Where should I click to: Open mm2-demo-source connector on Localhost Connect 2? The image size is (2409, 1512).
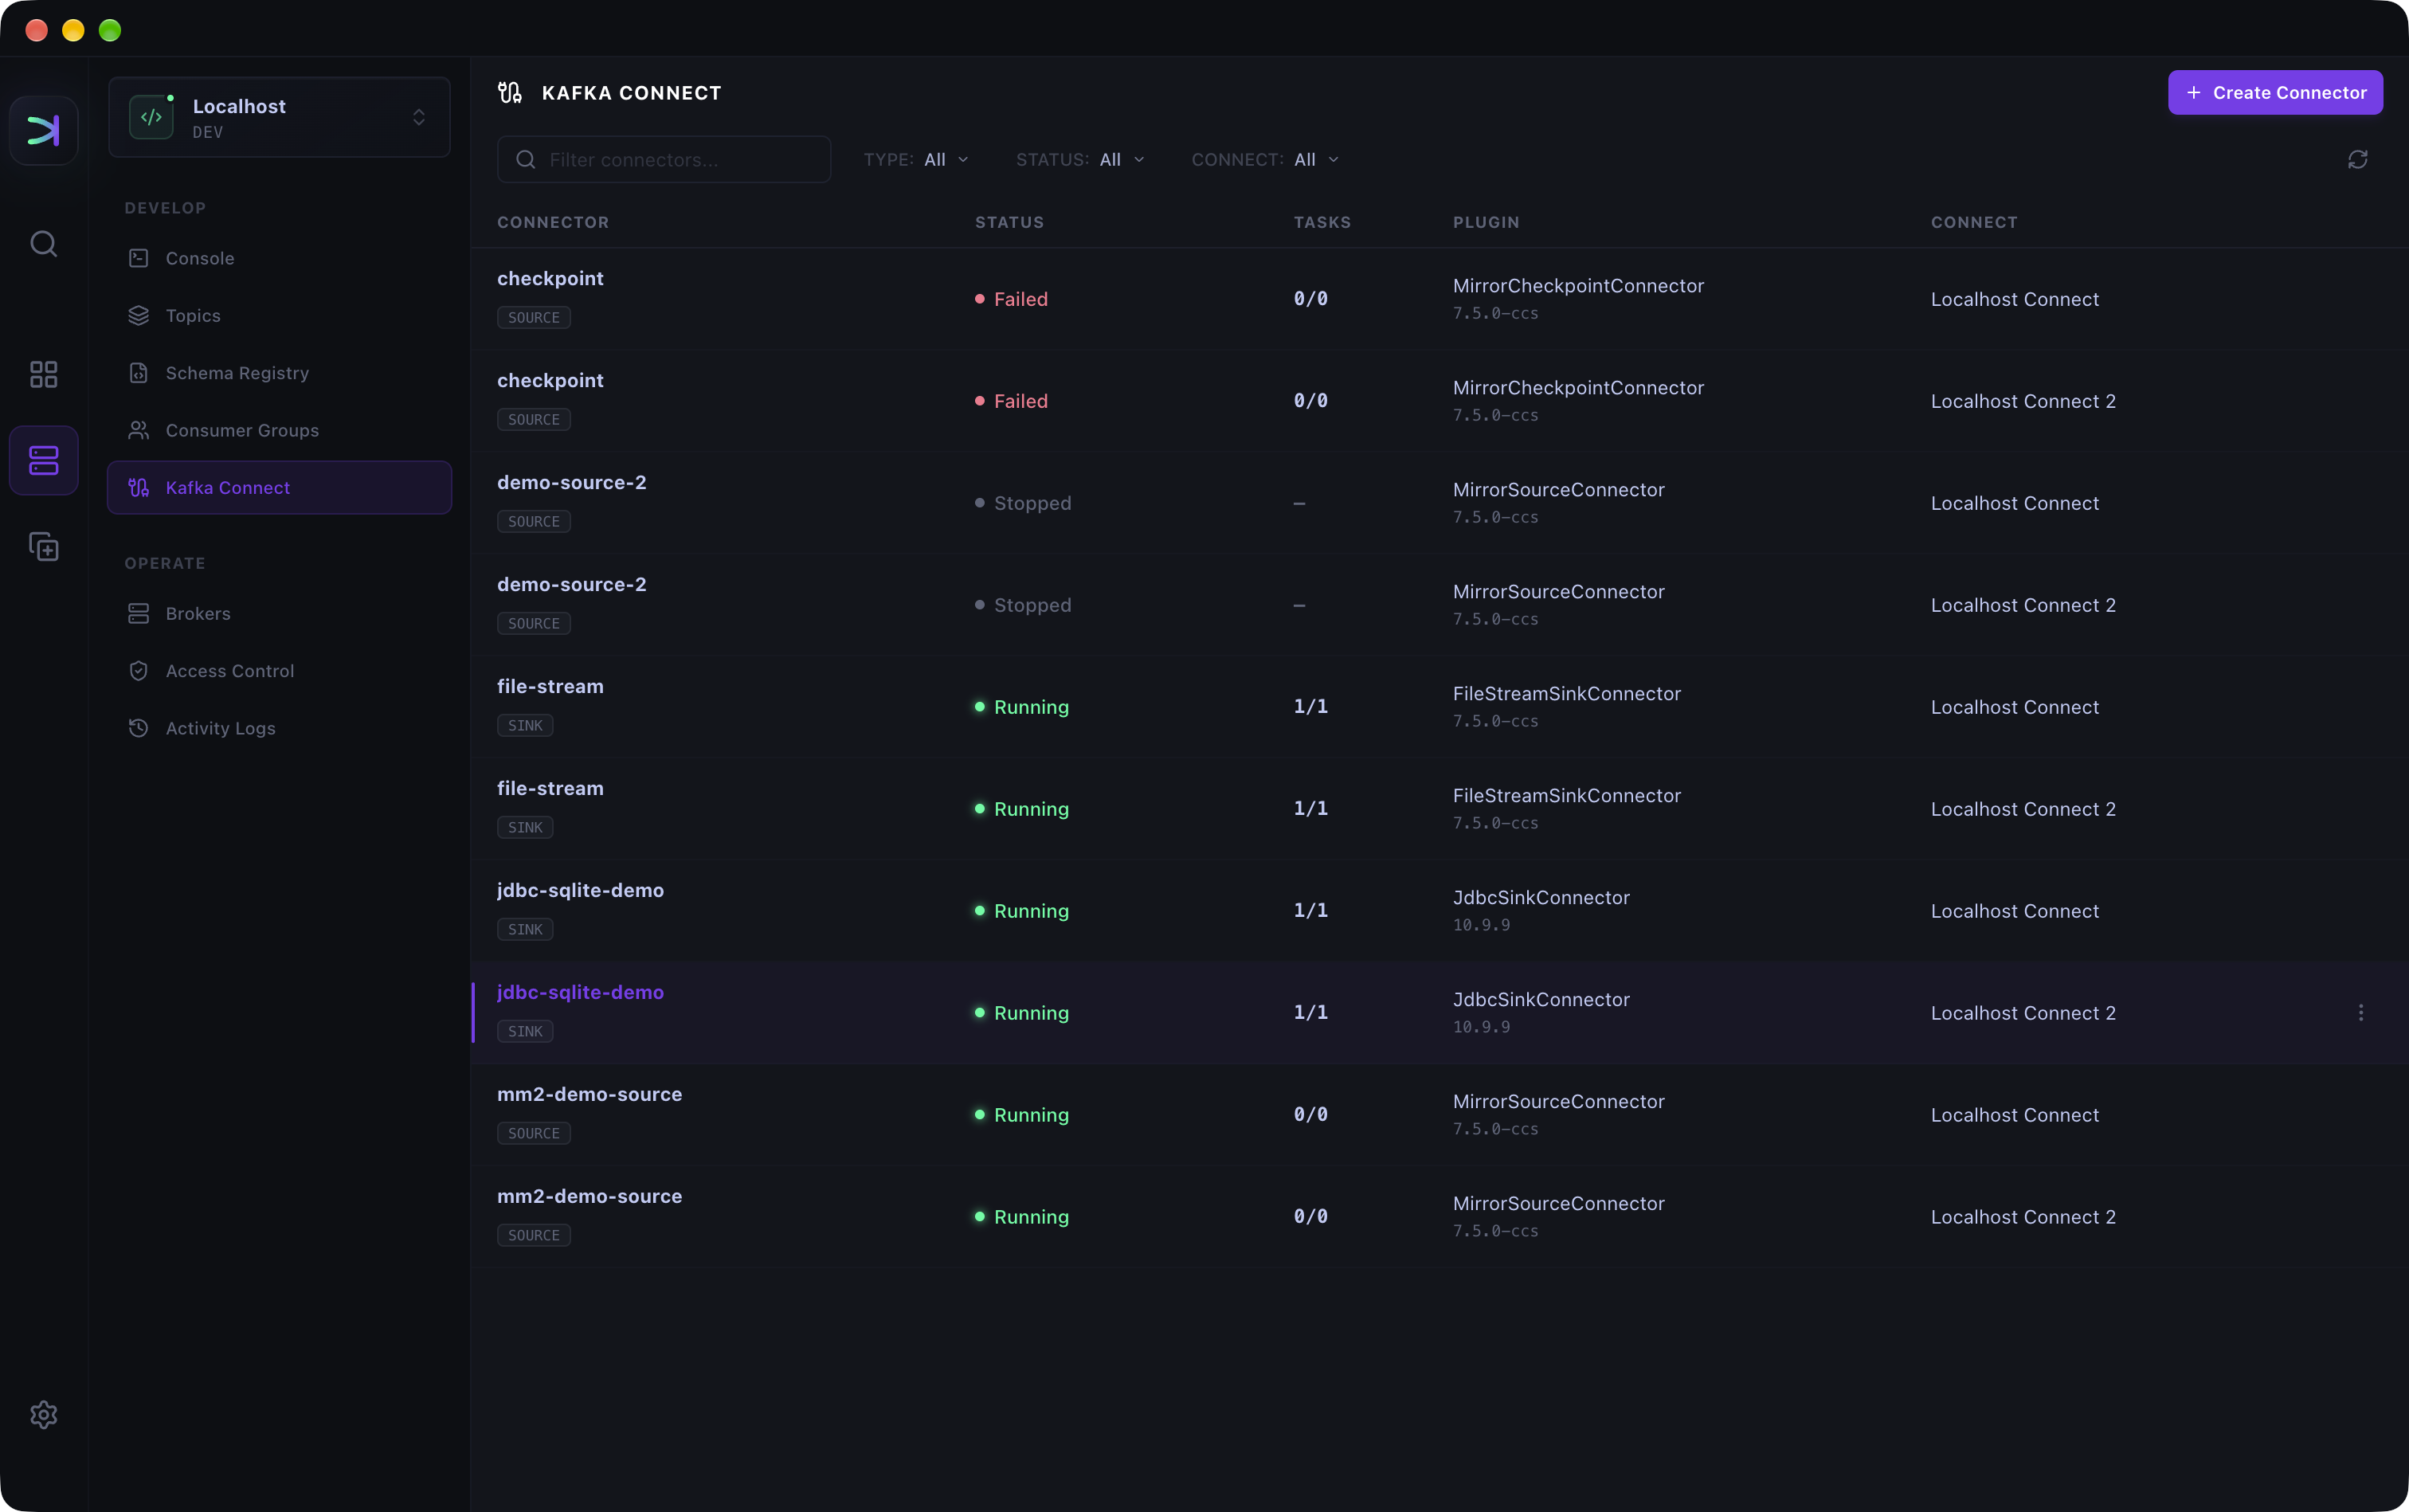590,1197
